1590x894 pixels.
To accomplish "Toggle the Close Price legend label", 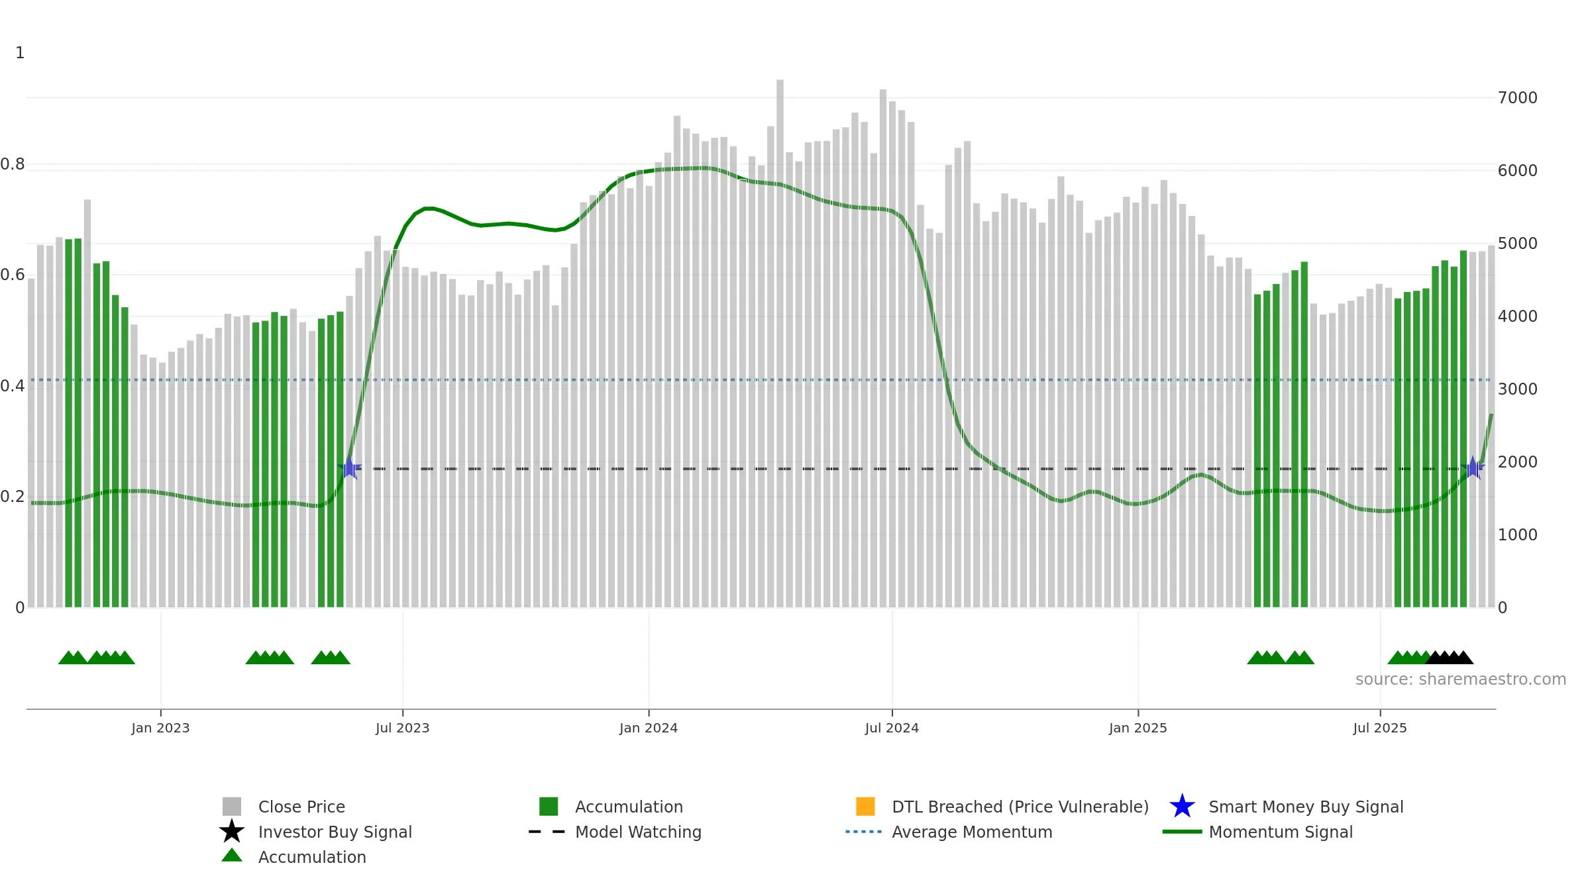I will [301, 807].
